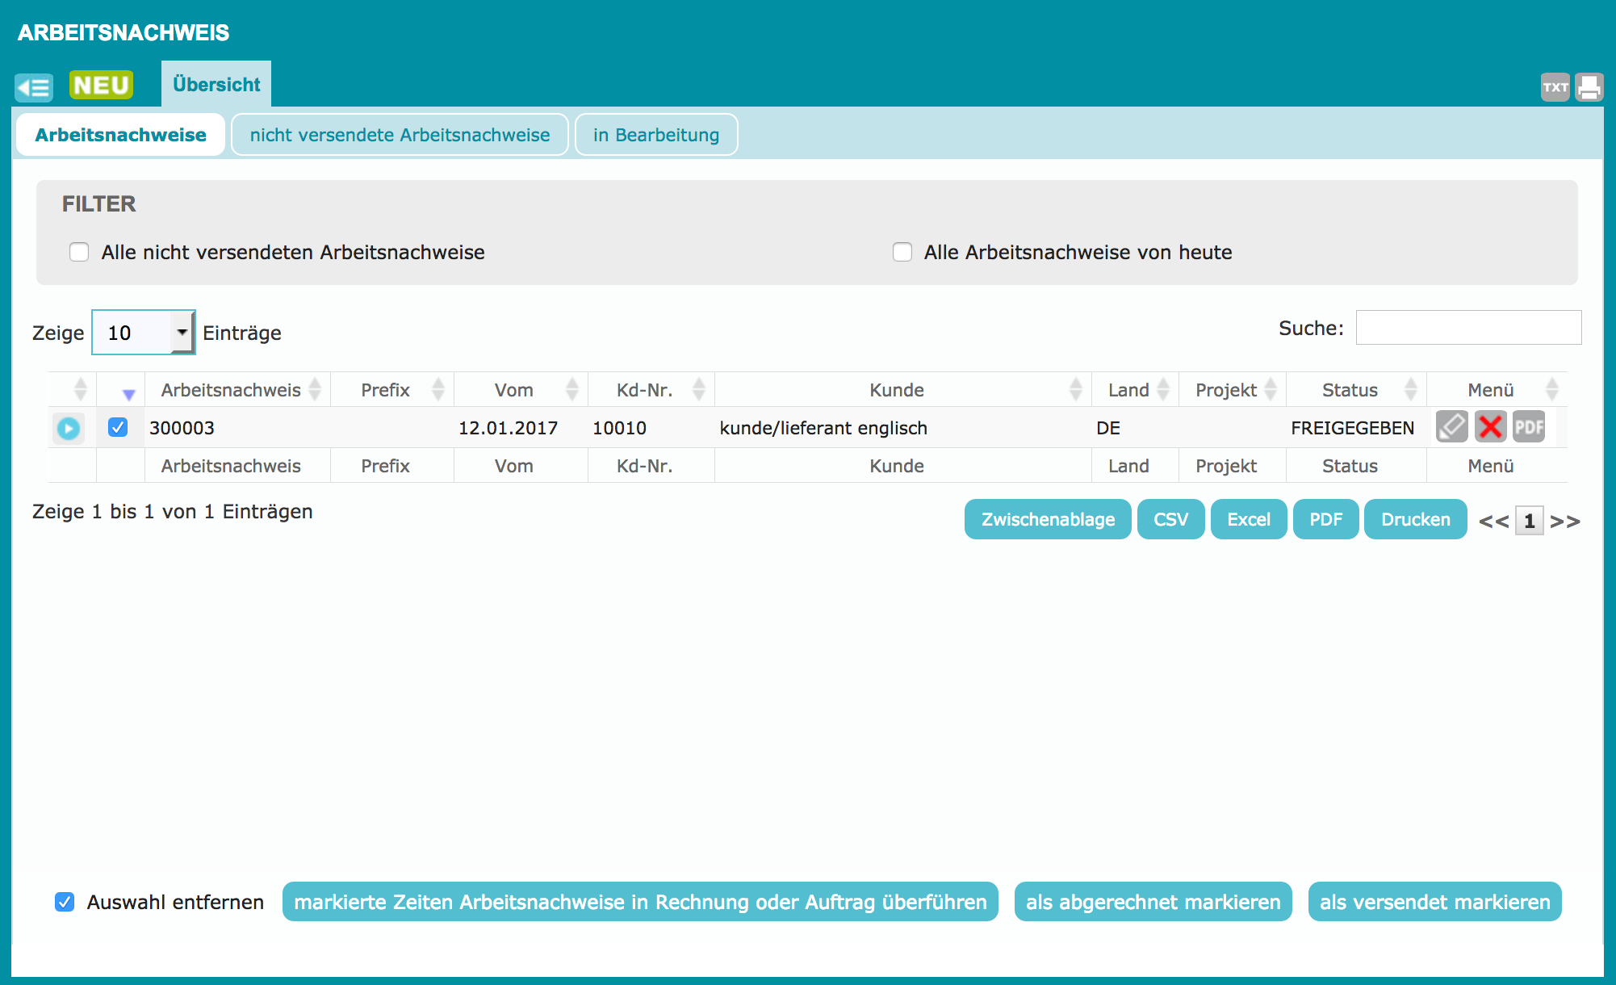Viewport: 1616px width, 985px height.
Task: Sort by Arbeitsnachweis column header
Action: [x=231, y=390]
